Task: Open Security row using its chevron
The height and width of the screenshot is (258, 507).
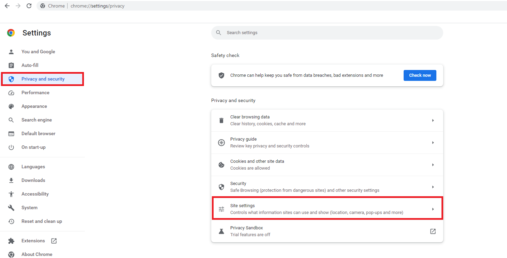Action: [x=433, y=187]
